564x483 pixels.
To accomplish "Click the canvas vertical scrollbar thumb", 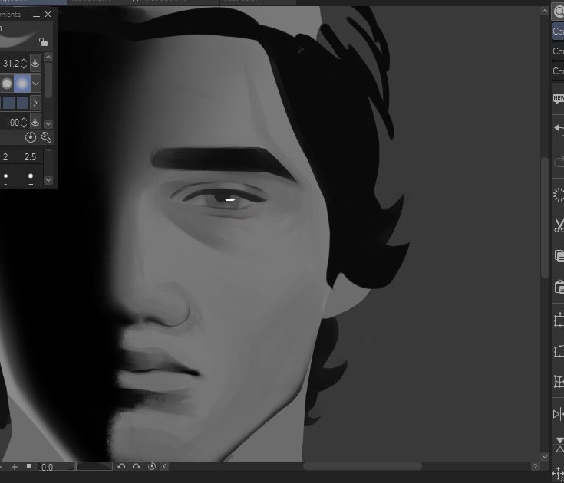I will [545, 217].
